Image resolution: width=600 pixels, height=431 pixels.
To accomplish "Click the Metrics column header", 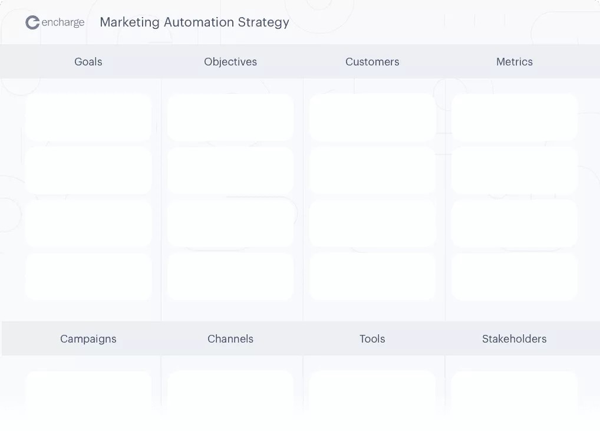I will (515, 62).
